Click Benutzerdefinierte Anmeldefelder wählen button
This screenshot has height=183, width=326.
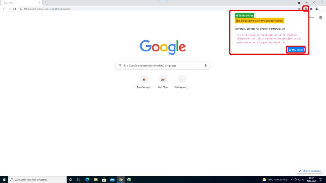pos(259,21)
